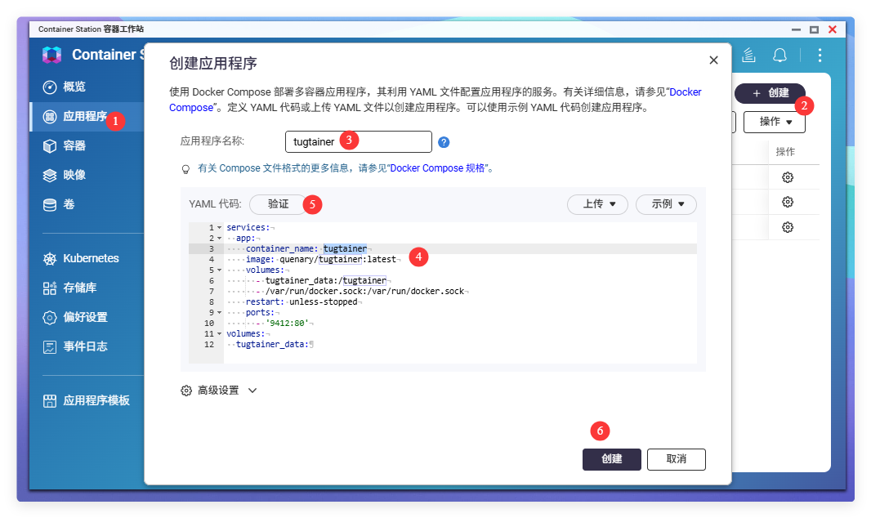Click the blue help icon beside name field
This screenshot has width=871, height=518.
444,142
